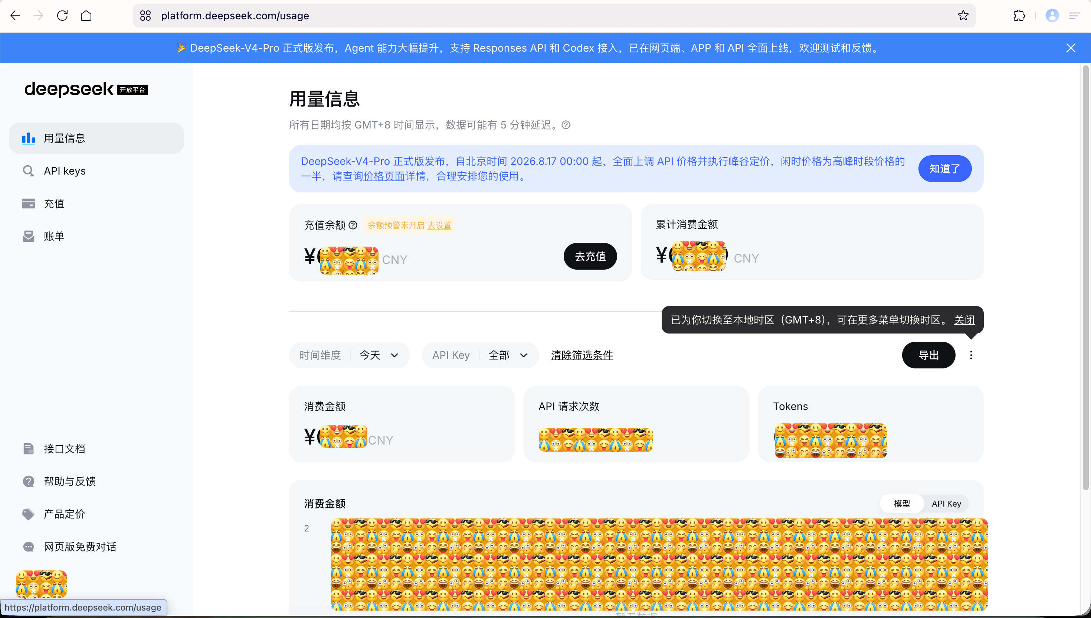Image resolution: width=1091 pixels, height=618 pixels.
Task: Open 接口文档 in the sidebar
Action: 96,449
